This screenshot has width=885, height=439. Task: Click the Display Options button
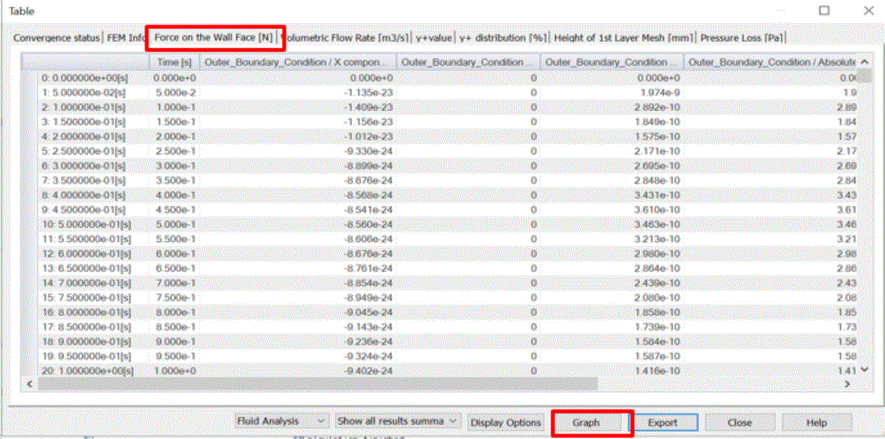(506, 423)
